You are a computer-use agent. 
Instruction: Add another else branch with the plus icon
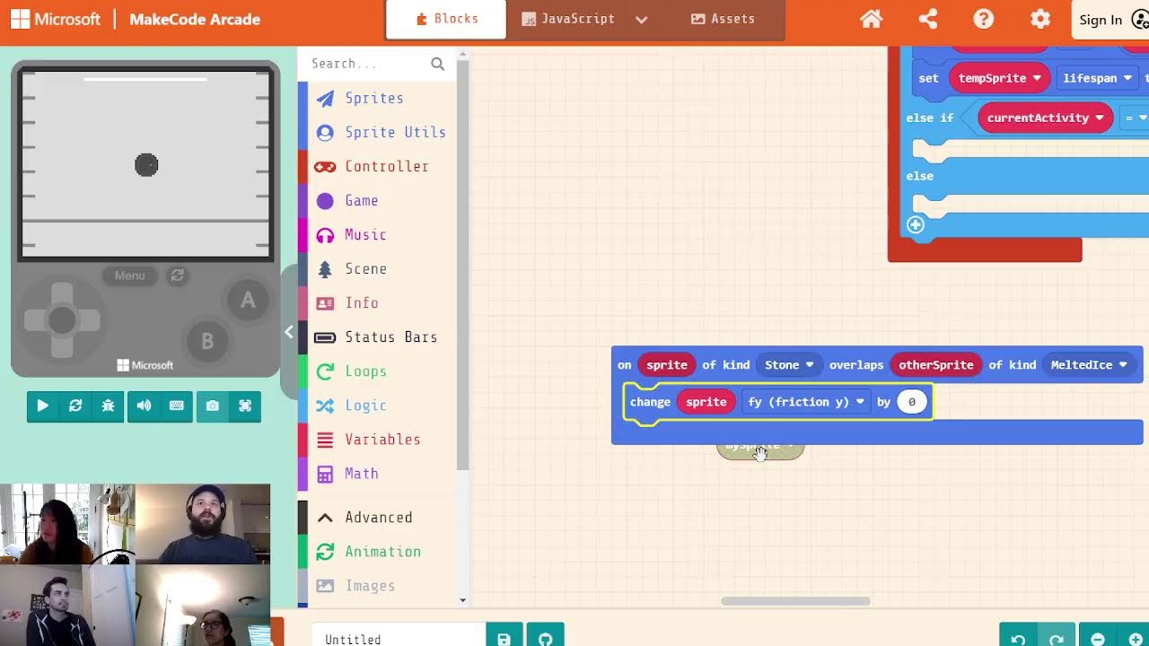coord(915,225)
